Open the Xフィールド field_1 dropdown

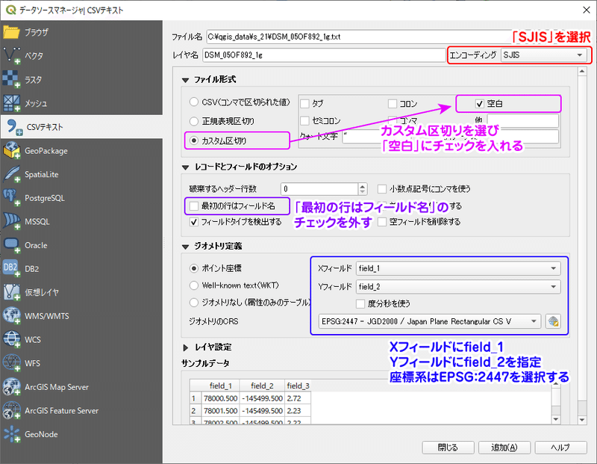458,268
